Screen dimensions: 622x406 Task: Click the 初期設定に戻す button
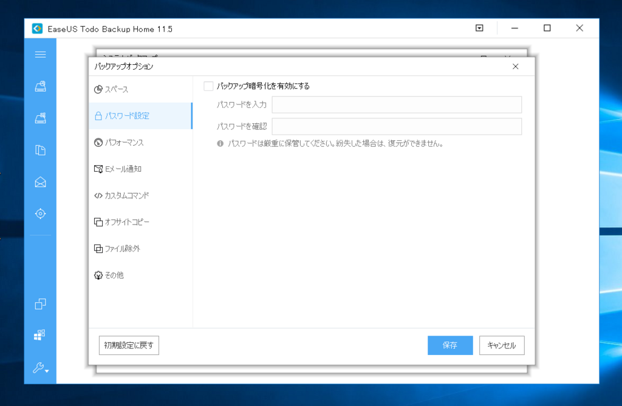129,345
